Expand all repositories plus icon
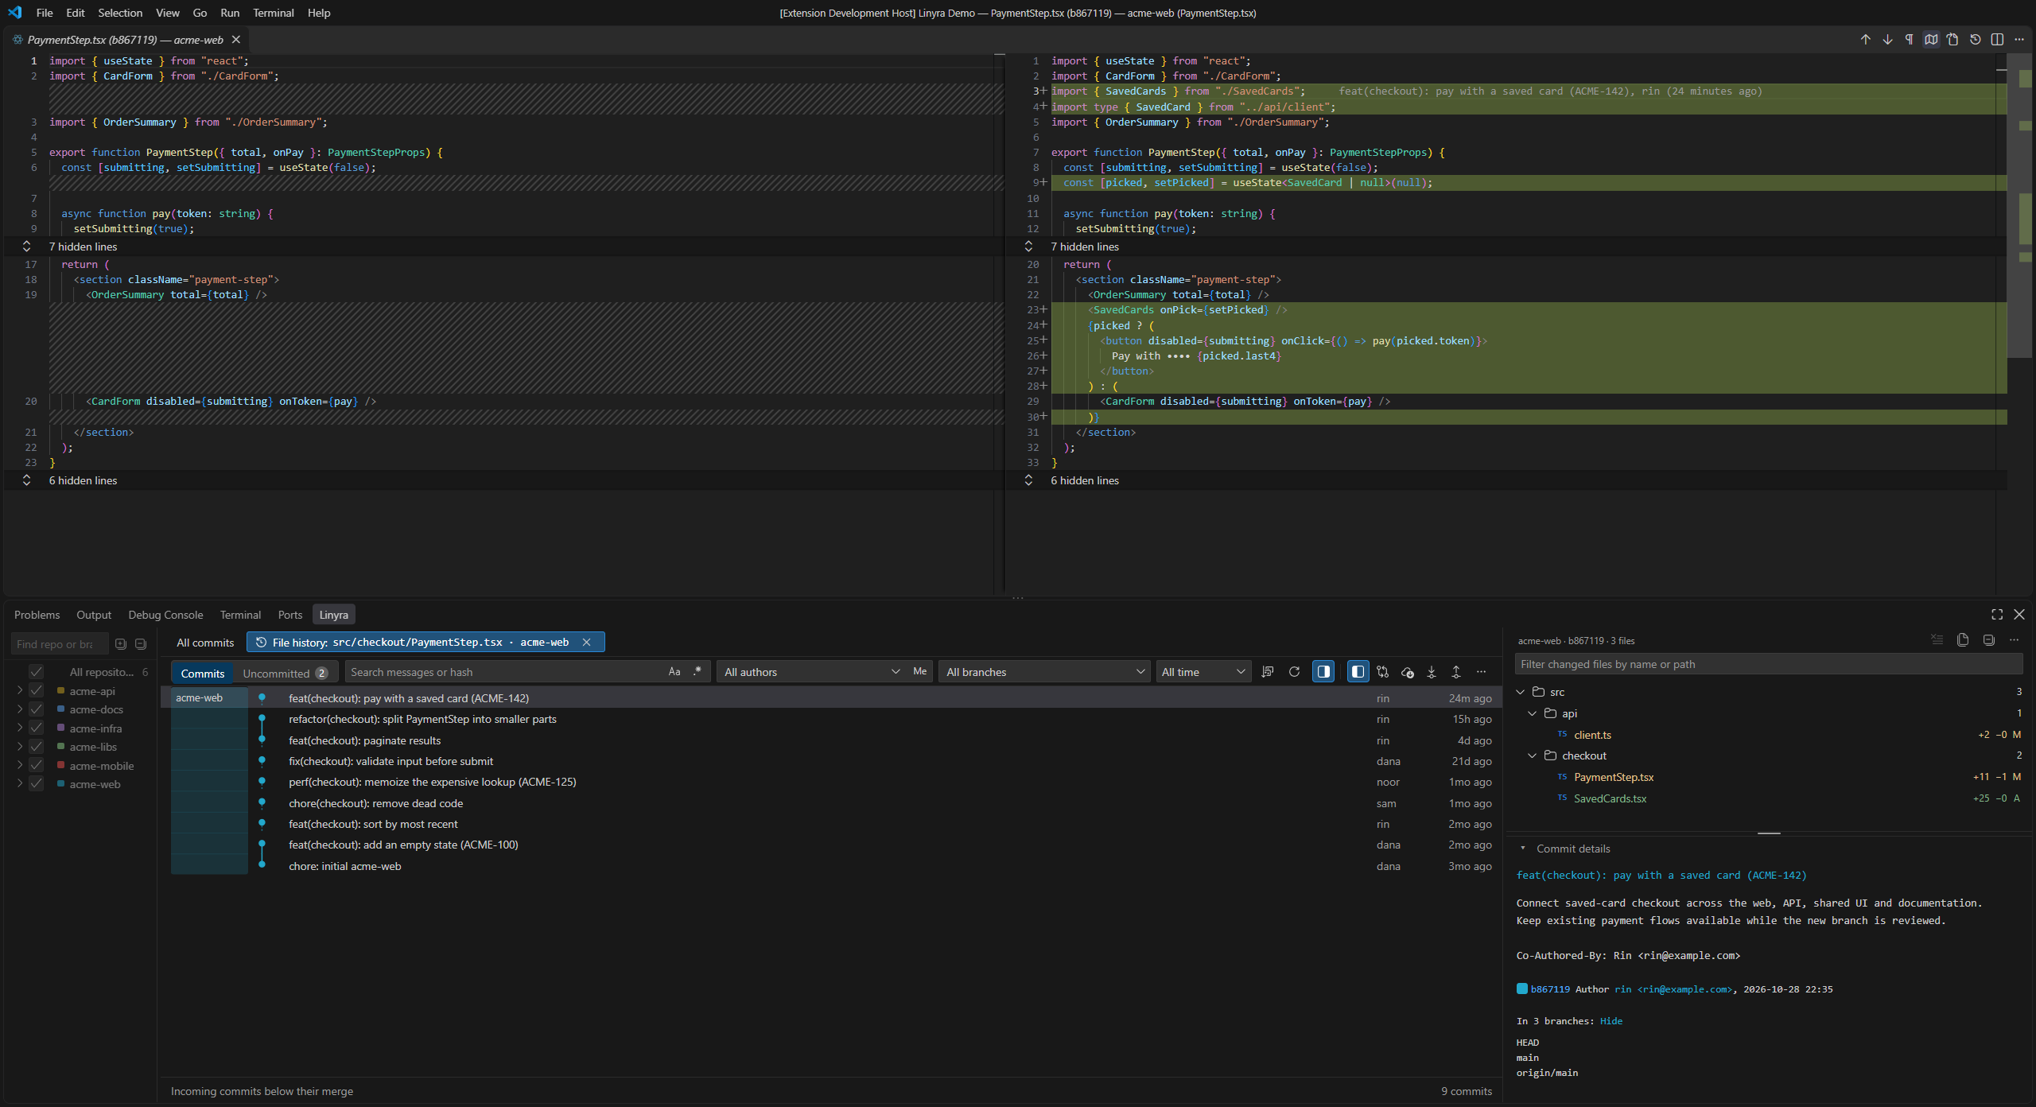Screen dimensions: 2036x1107 pyautogui.click(x=121, y=644)
